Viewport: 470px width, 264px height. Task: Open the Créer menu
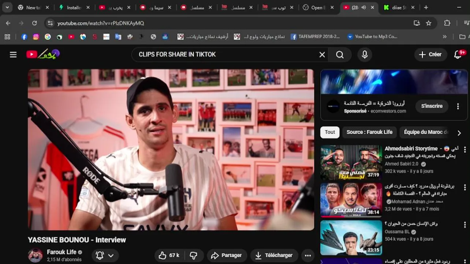click(430, 55)
